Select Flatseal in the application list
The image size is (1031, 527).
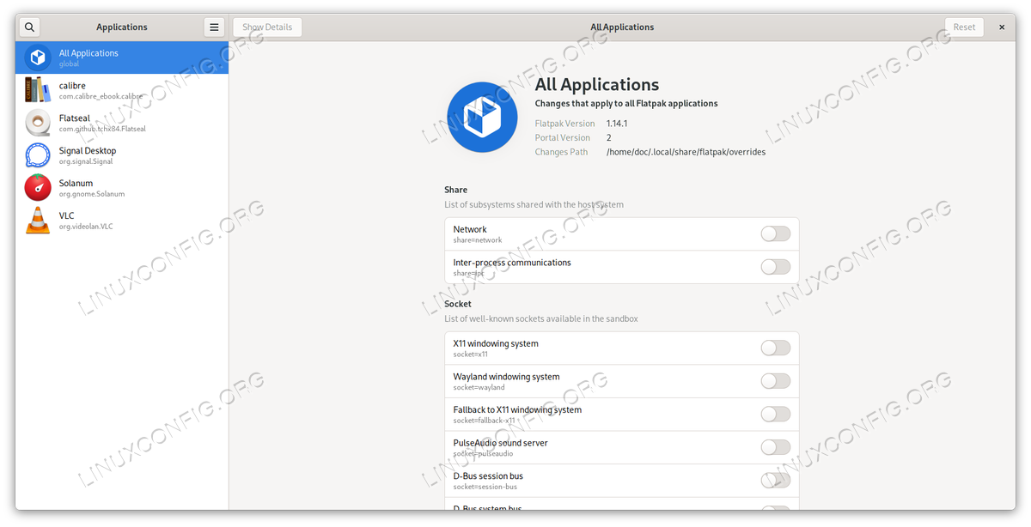click(122, 123)
